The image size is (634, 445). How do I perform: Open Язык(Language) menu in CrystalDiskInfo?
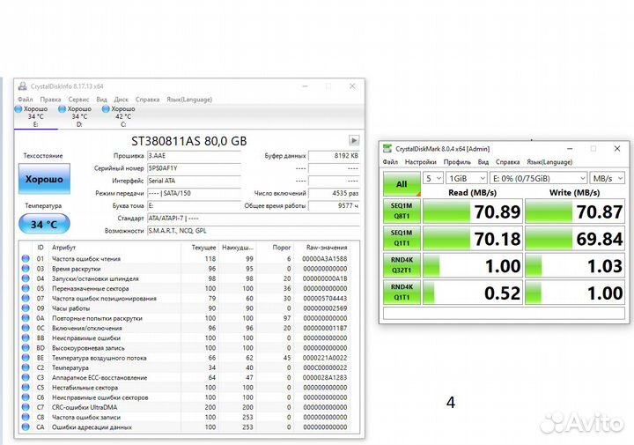[x=189, y=99]
